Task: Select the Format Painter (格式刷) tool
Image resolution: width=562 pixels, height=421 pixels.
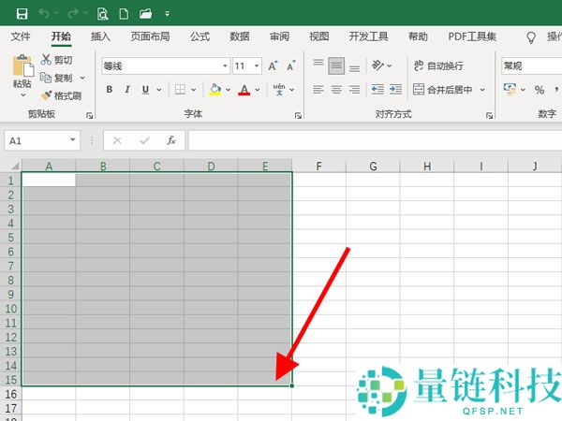Action: coord(61,95)
